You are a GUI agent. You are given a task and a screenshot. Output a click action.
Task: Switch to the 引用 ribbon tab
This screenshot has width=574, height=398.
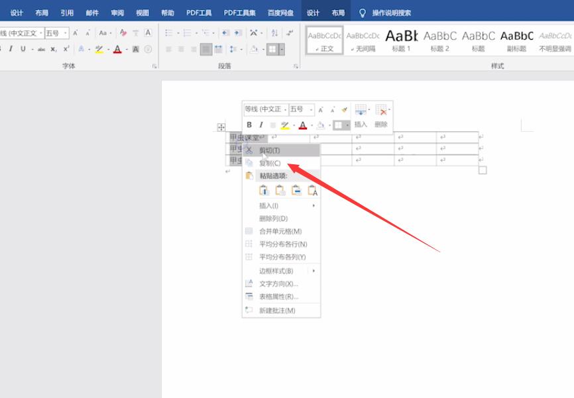pyautogui.click(x=67, y=13)
